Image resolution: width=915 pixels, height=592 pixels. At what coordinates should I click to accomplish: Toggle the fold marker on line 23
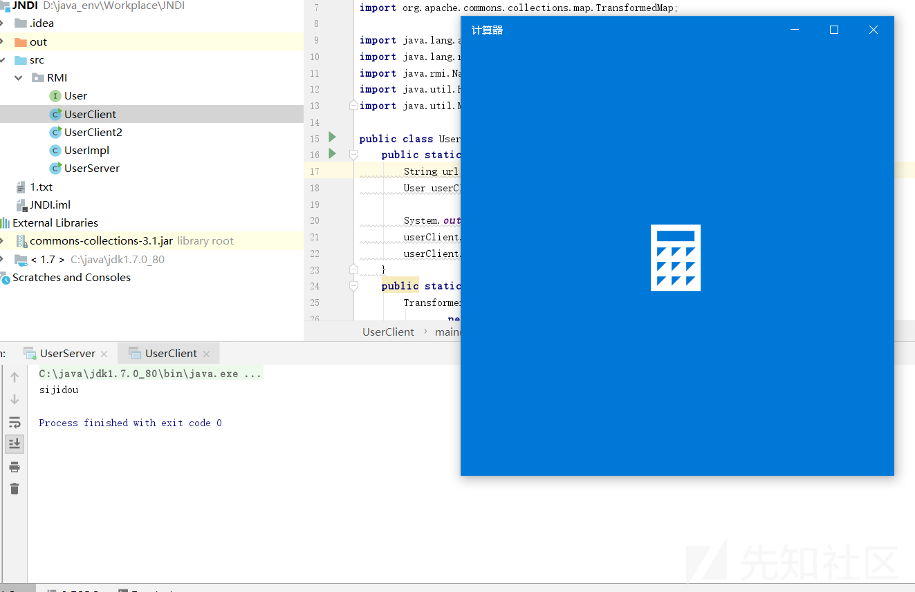pyautogui.click(x=353, y=268)
